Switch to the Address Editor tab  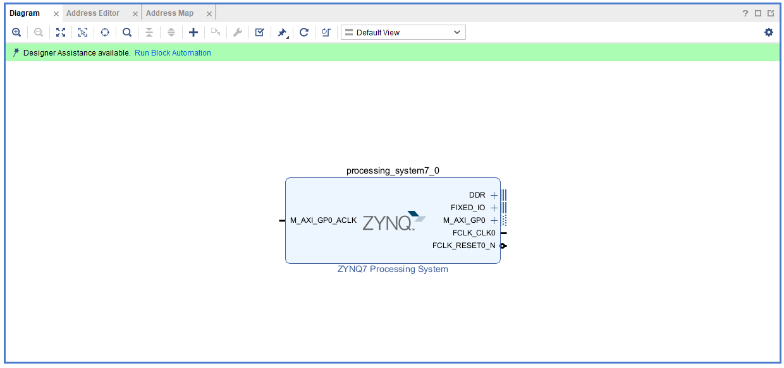[x=93, y=13]
